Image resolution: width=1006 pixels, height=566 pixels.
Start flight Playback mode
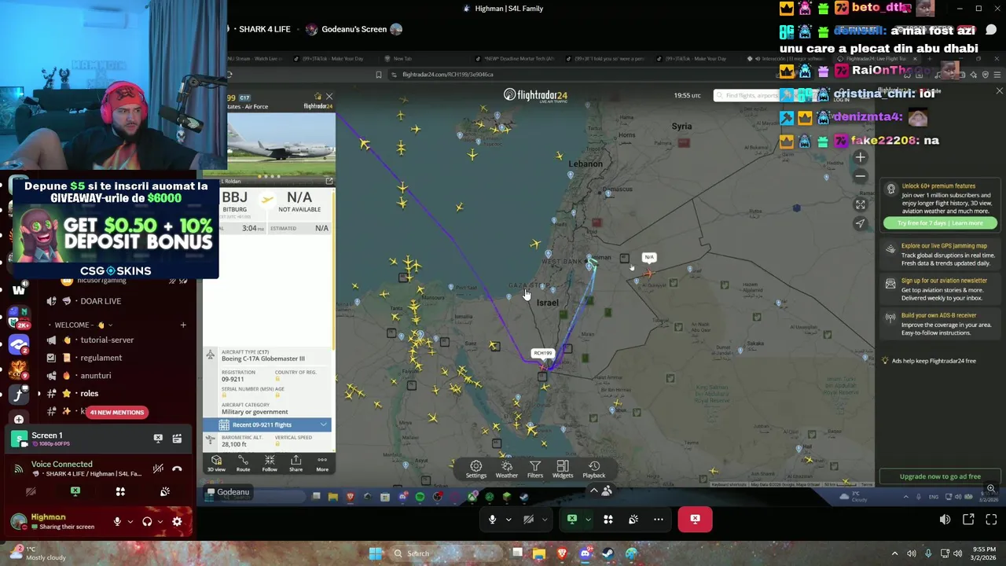pos(594,469)
